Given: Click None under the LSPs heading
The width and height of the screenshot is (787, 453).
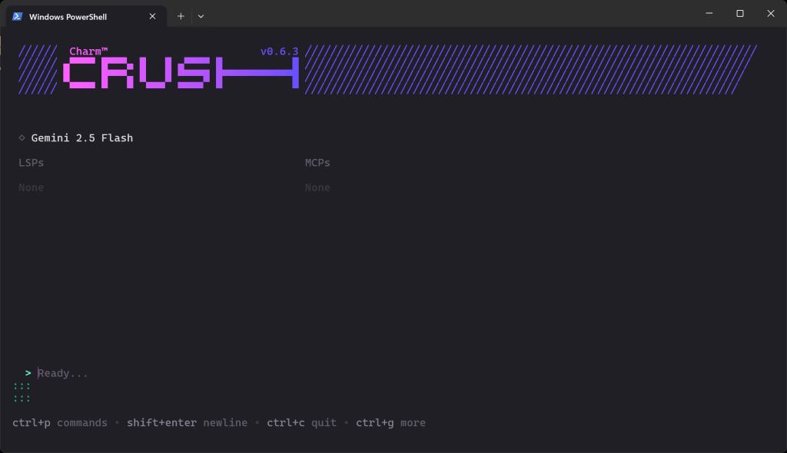Looking at the screenshot, I should [x=31, y=187].
